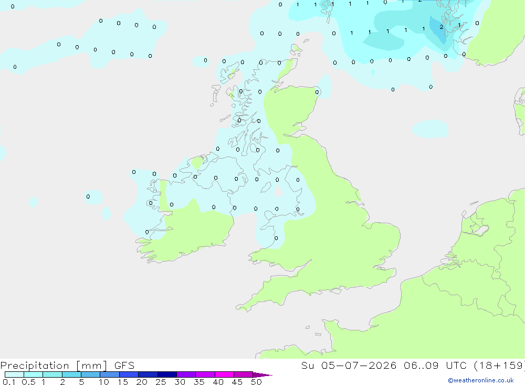Click the over-50 mm arrow at legend end

262,375
